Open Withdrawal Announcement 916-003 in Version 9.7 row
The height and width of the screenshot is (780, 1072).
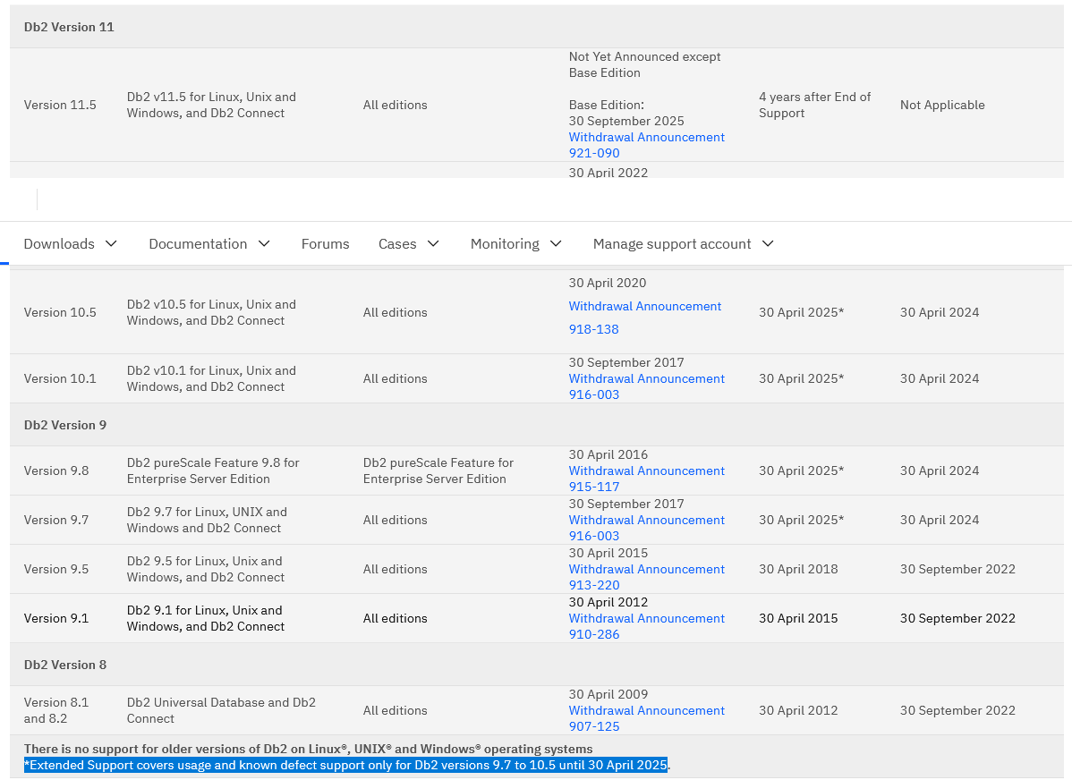(x=646, y=528)
